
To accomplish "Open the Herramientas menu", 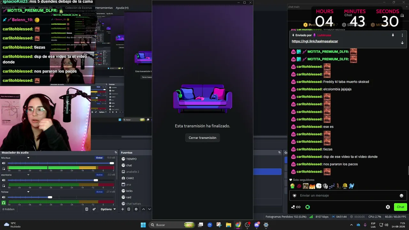I will 104,8.
